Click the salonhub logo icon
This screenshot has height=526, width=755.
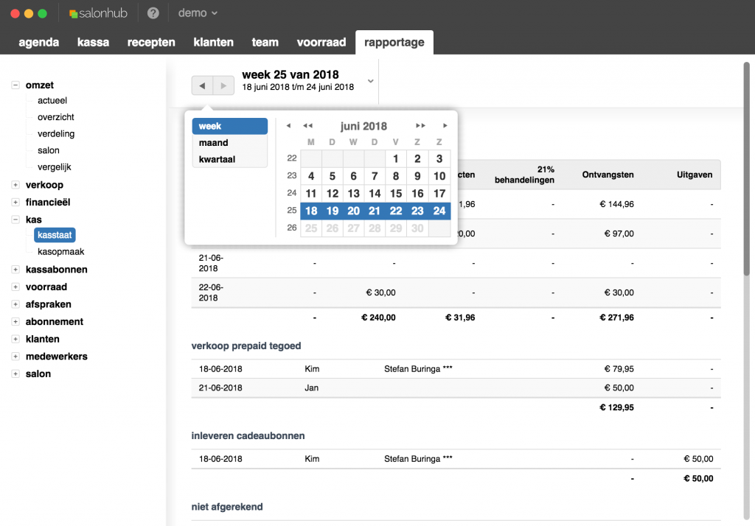click(73, 12)
